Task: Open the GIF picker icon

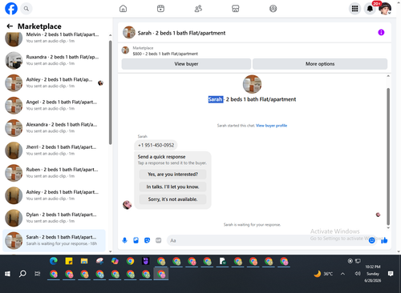Action: click(x=159, y=240)
